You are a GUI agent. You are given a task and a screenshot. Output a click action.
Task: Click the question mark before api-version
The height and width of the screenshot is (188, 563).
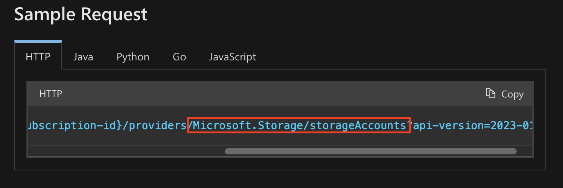(411, 126)
